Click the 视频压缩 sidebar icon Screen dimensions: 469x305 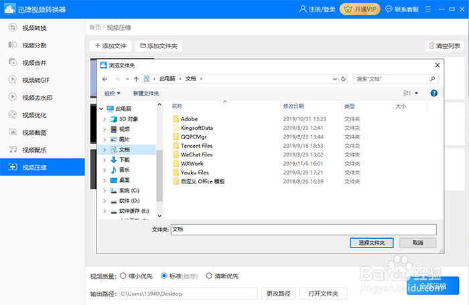click(x=13, y=167)
